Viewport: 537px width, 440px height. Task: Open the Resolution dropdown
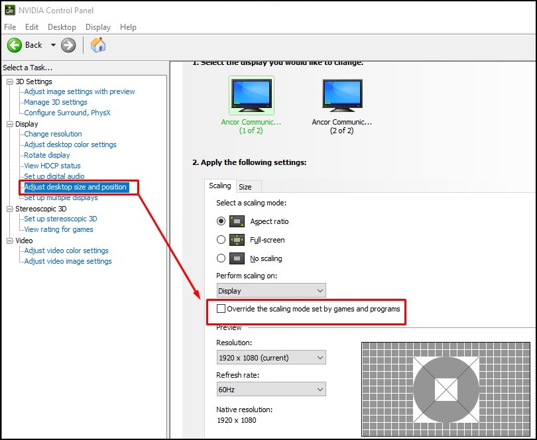pyautogui.click(x=270, y=357)
